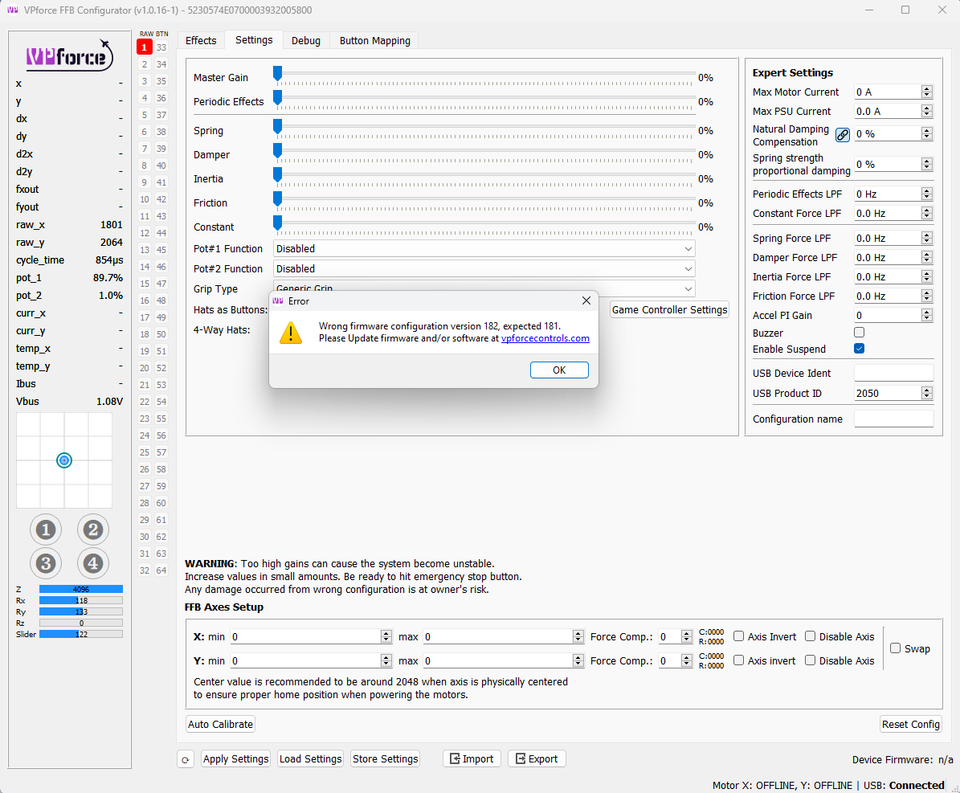Click Load Settings button
Screen dimensions: 960x793
tap(310, 758)
